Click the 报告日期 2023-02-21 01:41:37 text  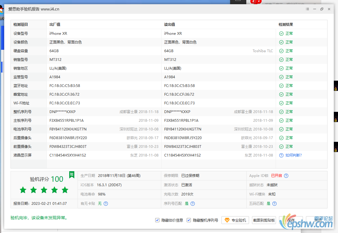click(40, 203)
